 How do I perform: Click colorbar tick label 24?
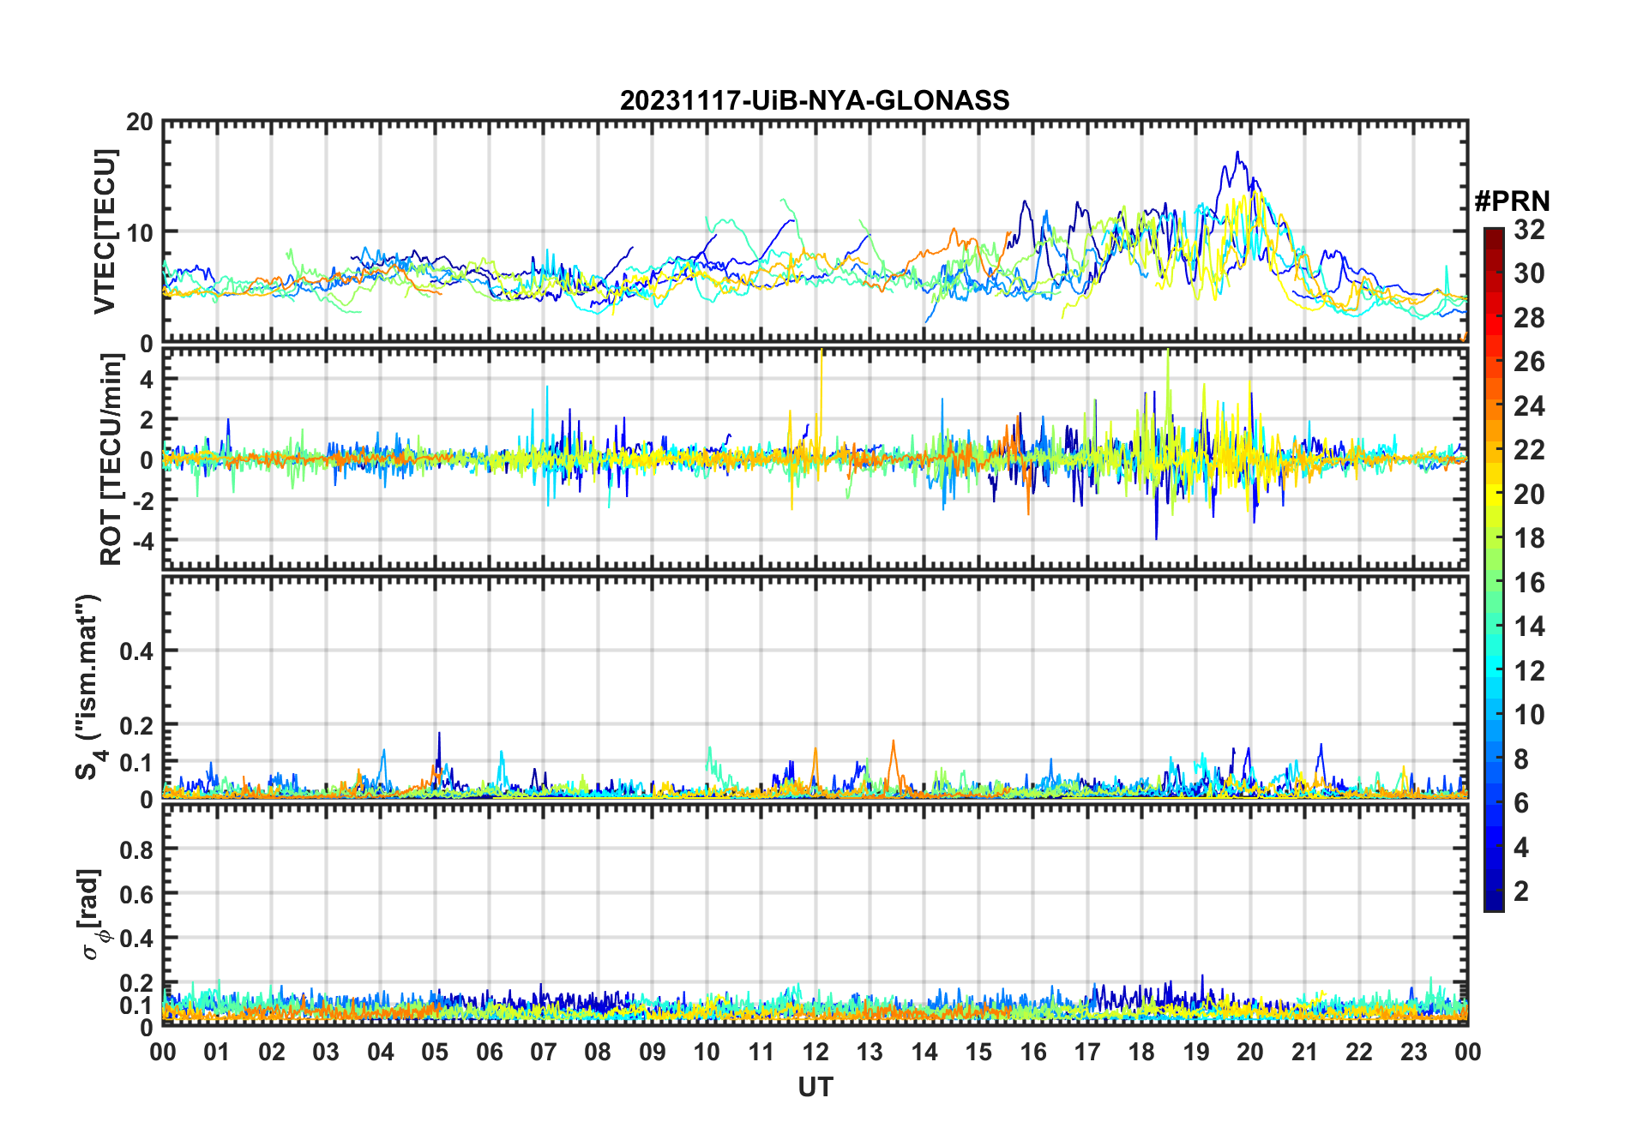pyautogui.click(x=1529, y=405)
